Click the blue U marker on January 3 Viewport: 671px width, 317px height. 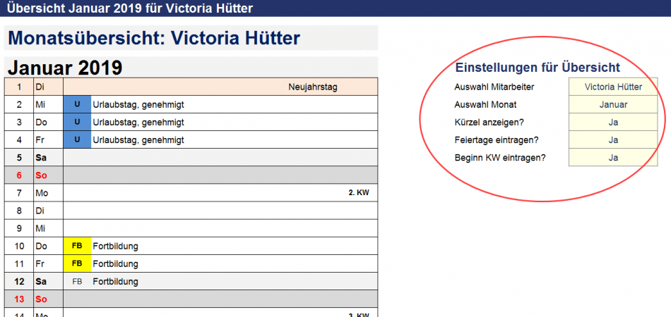(x=77, y=123)
